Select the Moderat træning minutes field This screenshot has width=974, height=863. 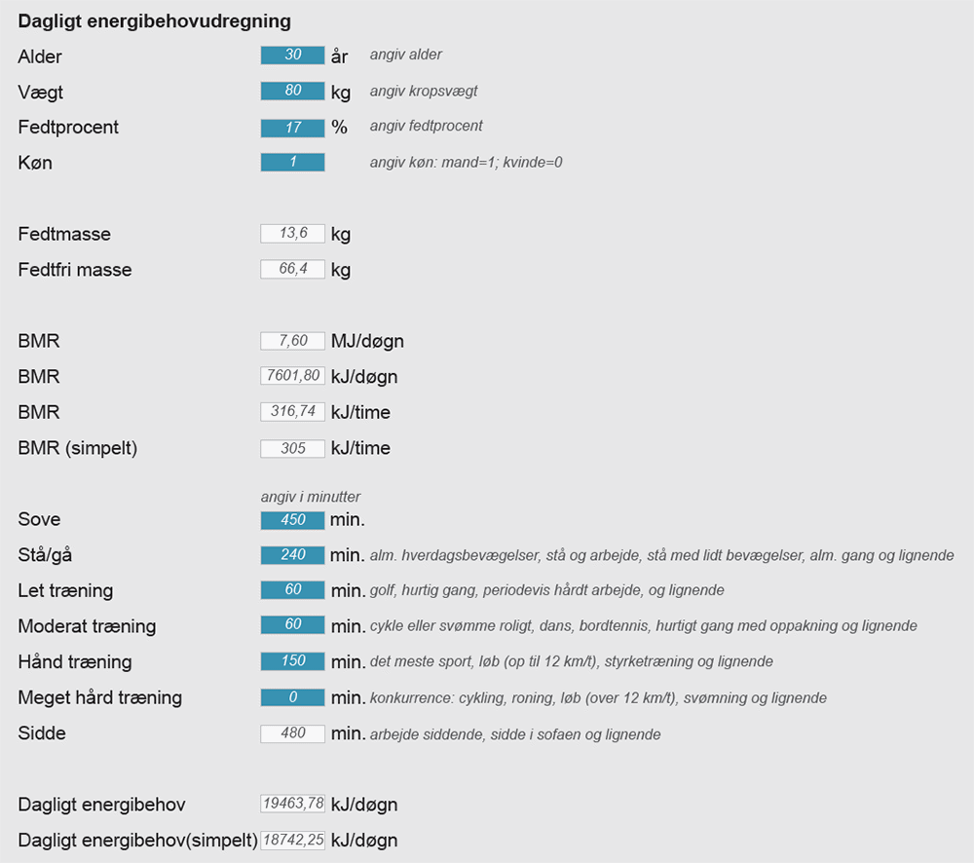(292, 625)
